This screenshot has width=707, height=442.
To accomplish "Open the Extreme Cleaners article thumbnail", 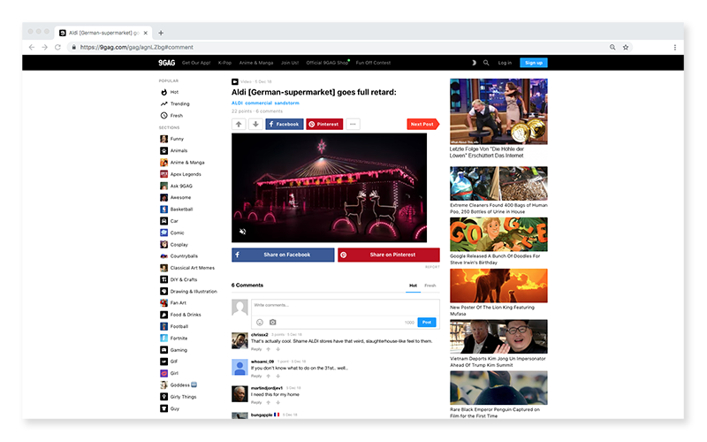I will tap(498, 184).
